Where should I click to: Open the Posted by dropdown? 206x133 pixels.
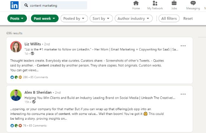[x=74, y=18]
